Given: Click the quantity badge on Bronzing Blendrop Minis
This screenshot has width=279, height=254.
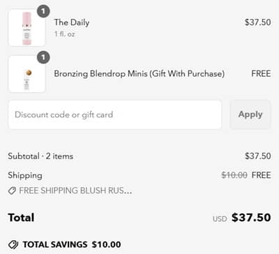Looking at the screenshot, I should tap(43, 57).
